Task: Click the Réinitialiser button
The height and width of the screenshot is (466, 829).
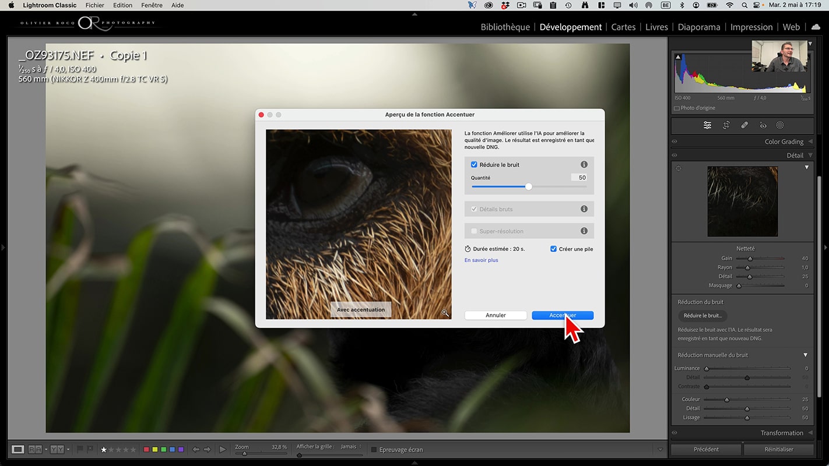Action: point(779,449)
